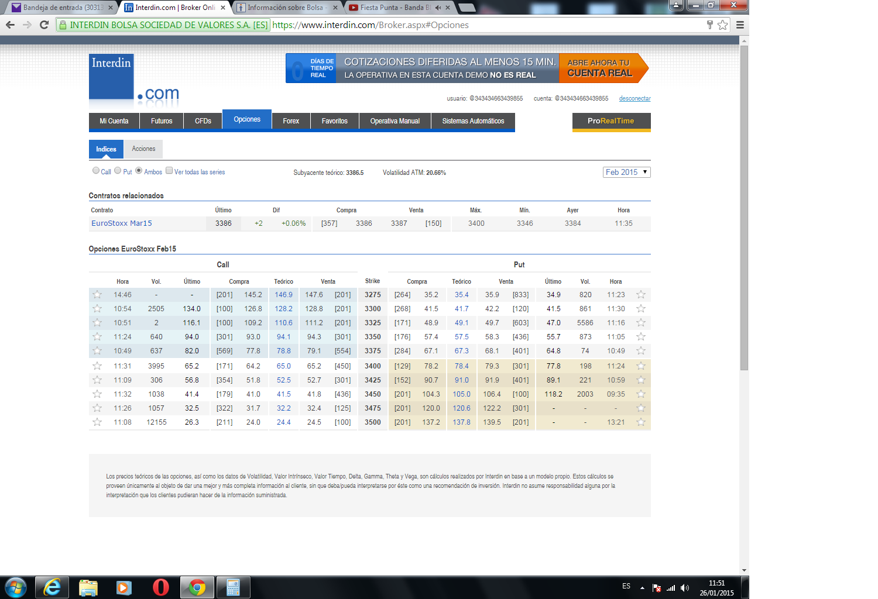
Task: Switch to the Acciones sub-tab
Action: [x=143, y=149]
